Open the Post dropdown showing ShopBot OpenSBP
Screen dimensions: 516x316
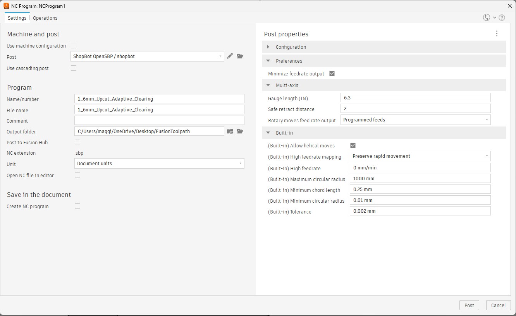coord(147,56)
